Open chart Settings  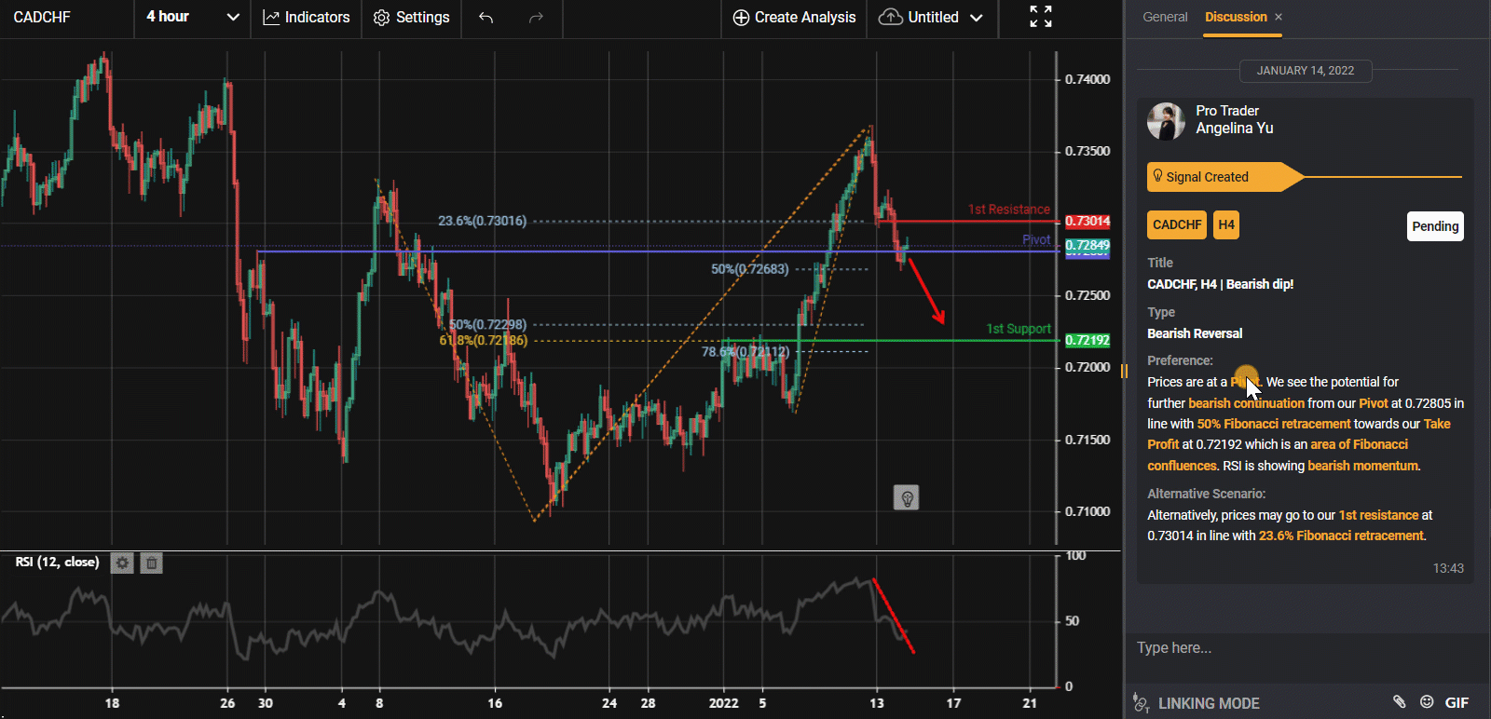411,18
